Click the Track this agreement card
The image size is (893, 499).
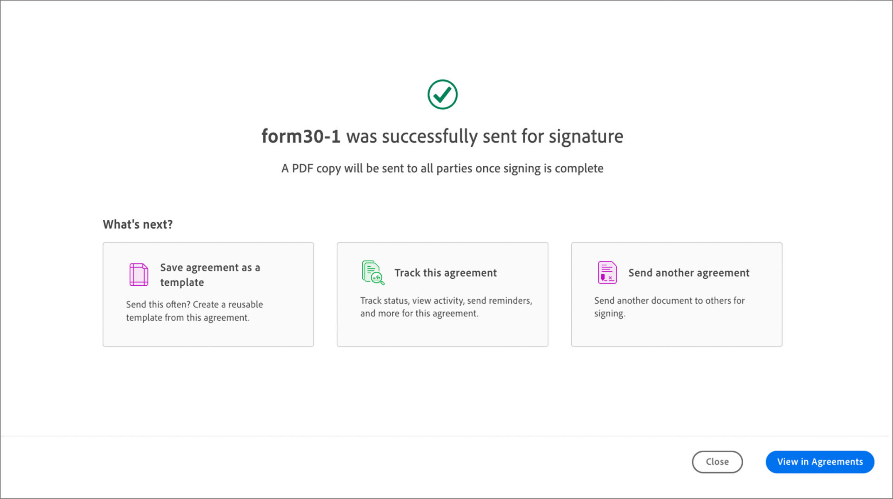[442, 294]
